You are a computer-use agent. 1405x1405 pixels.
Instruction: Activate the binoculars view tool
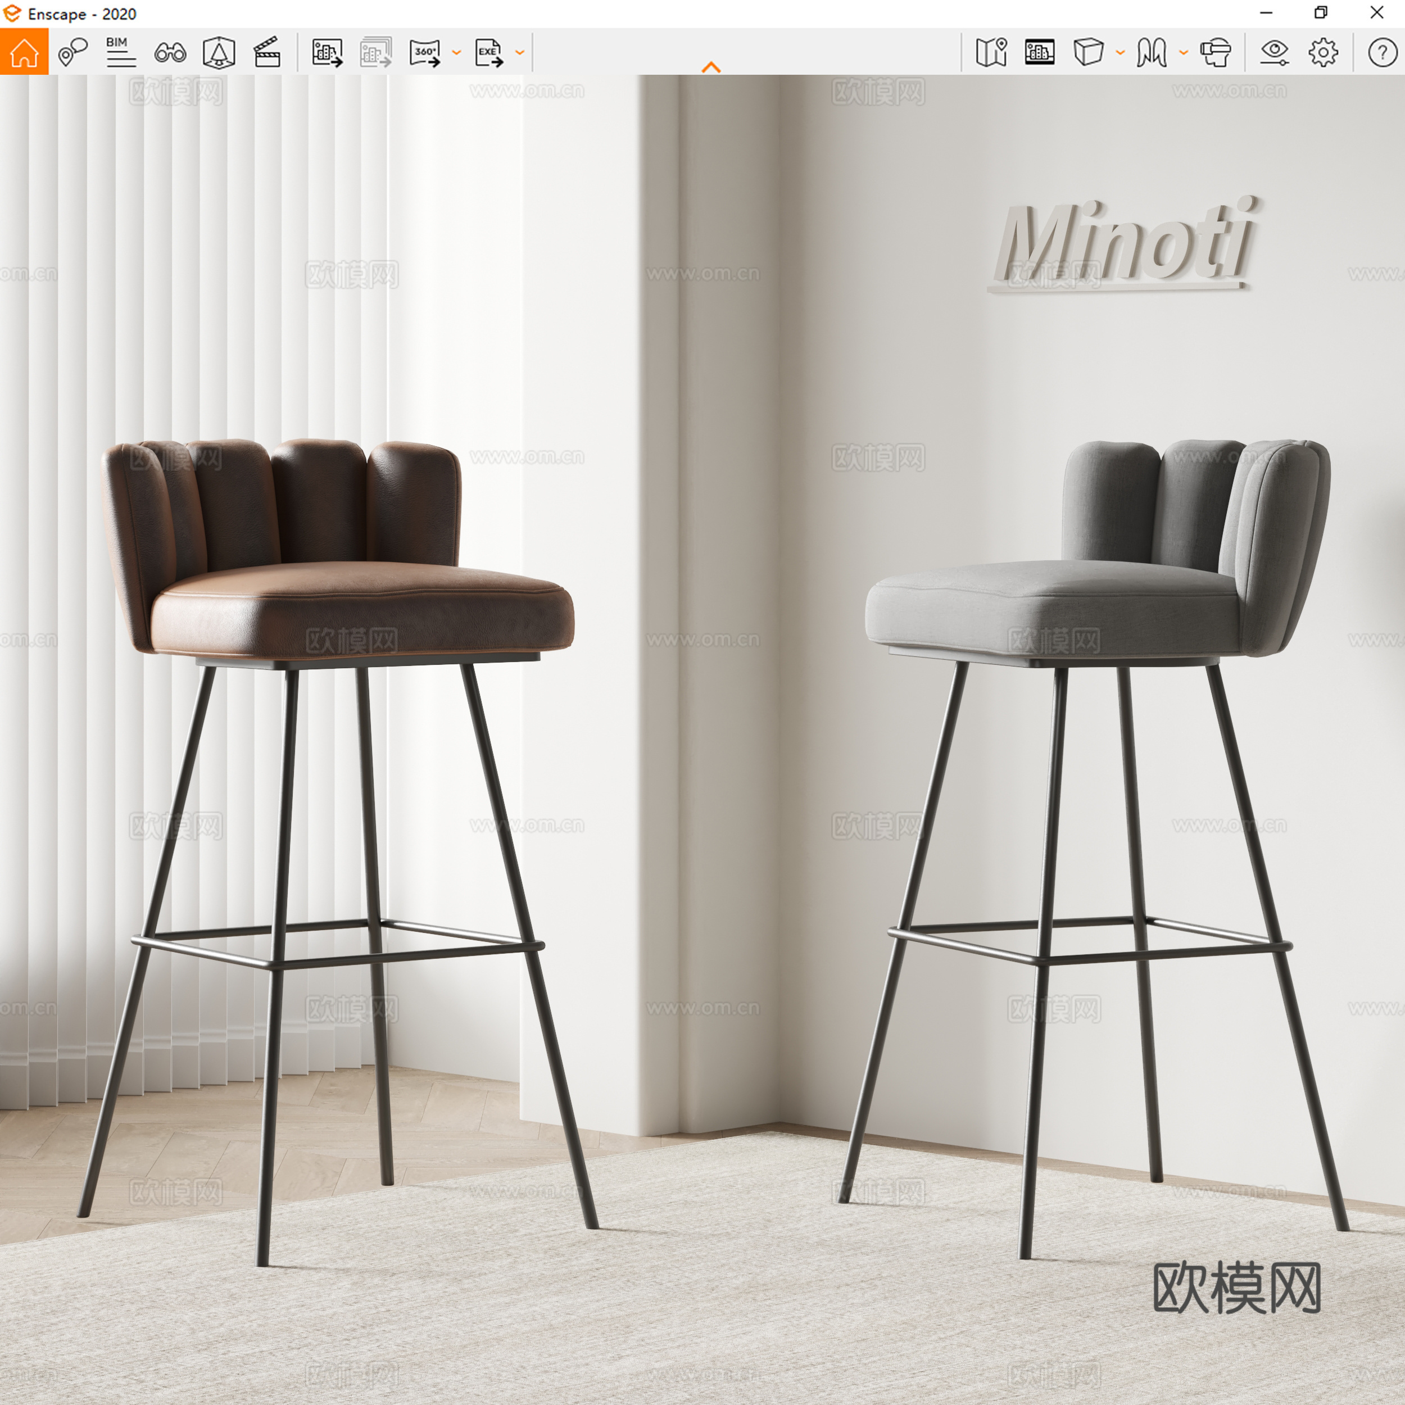[170, 52]
